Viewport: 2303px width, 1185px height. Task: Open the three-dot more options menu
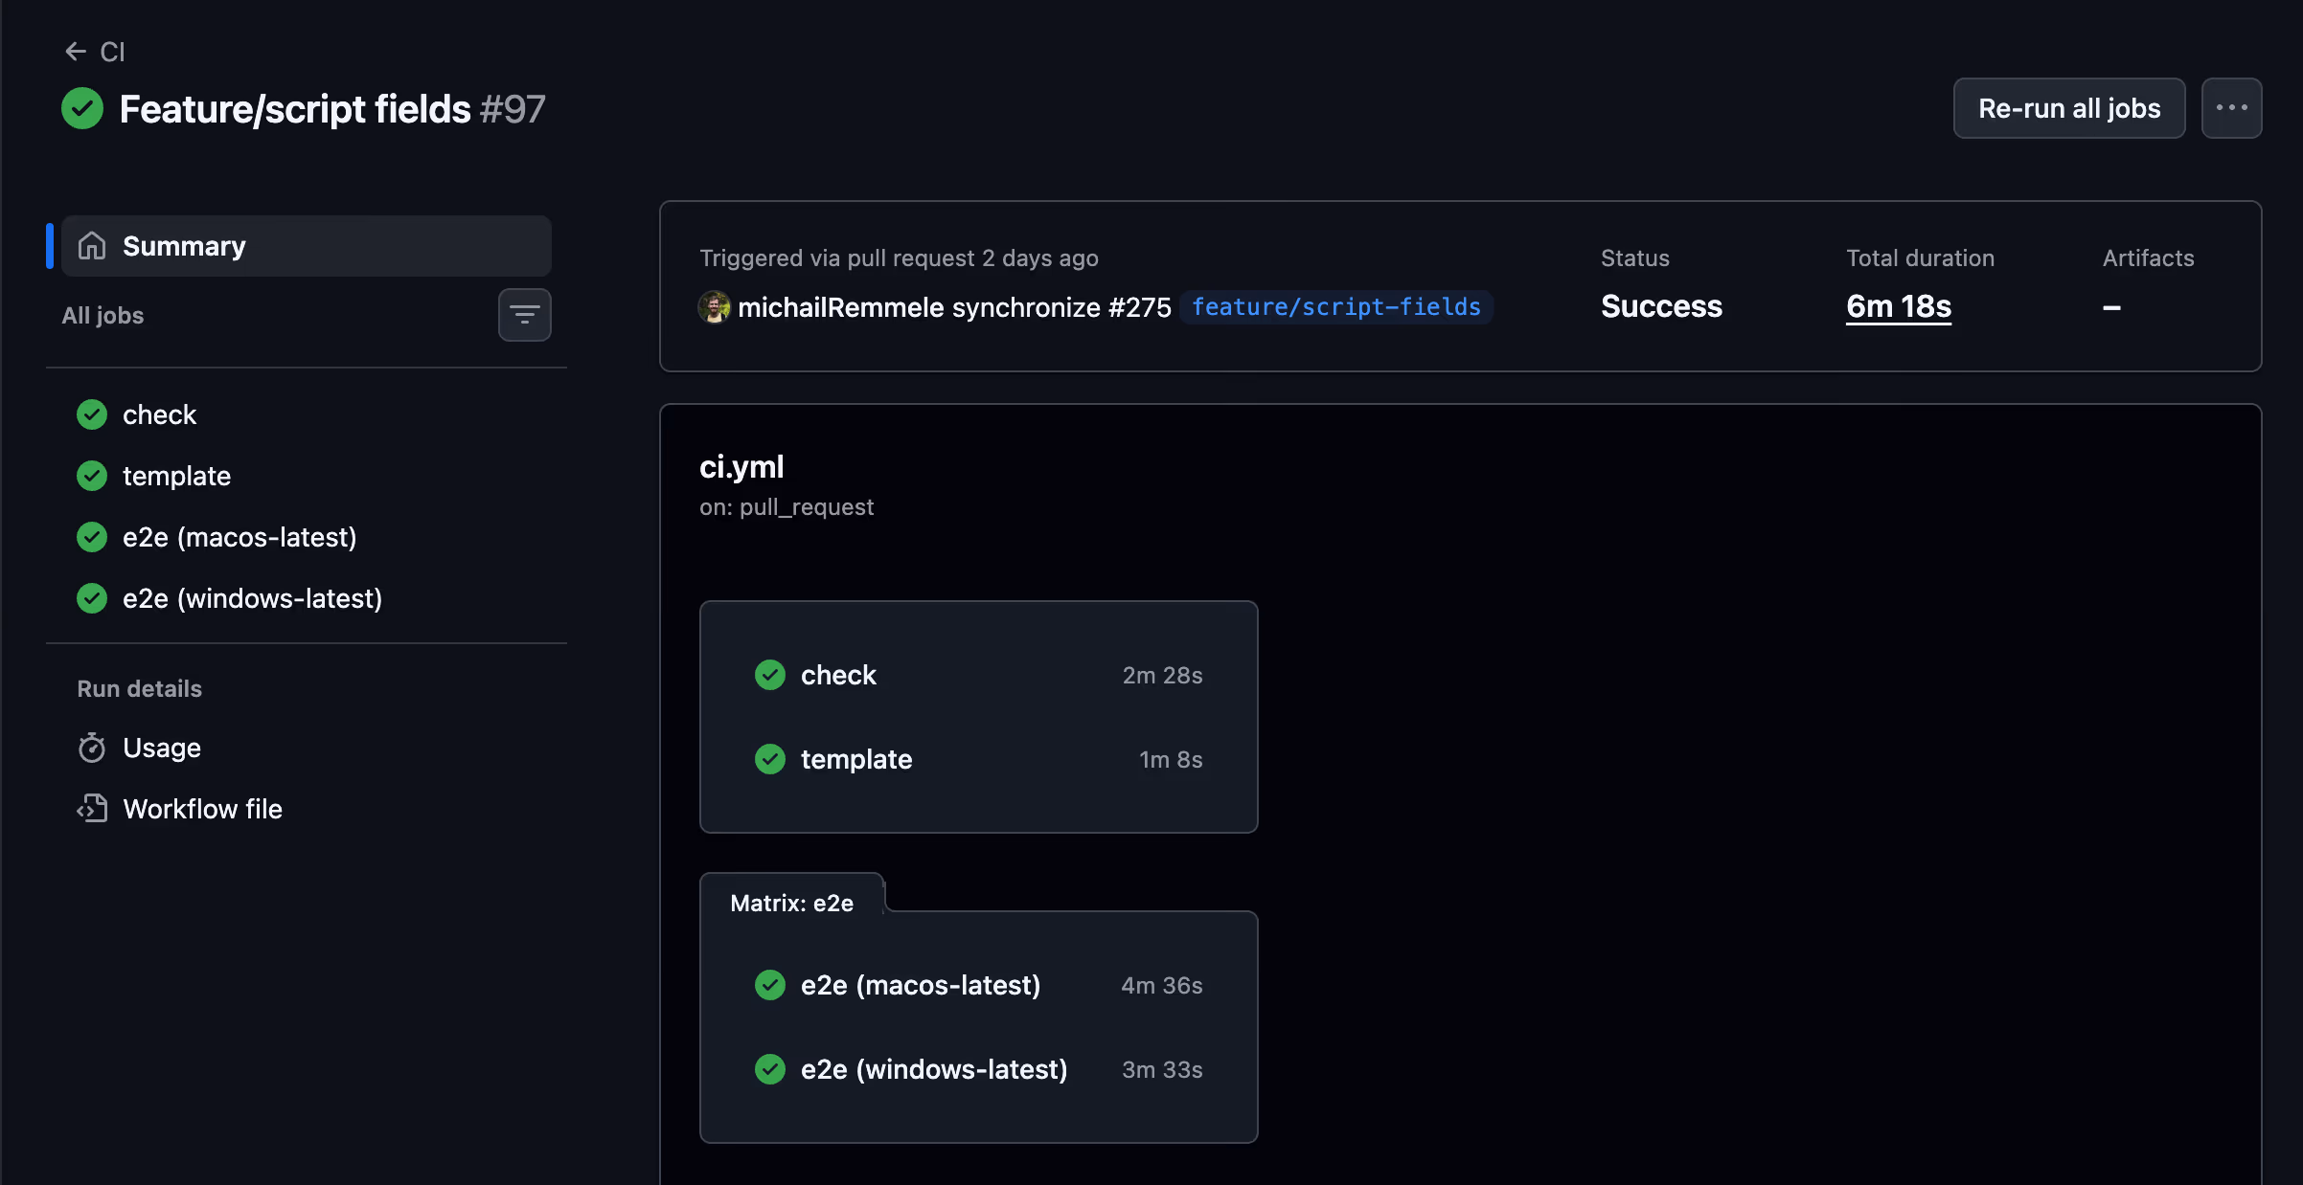point(2231,108)
